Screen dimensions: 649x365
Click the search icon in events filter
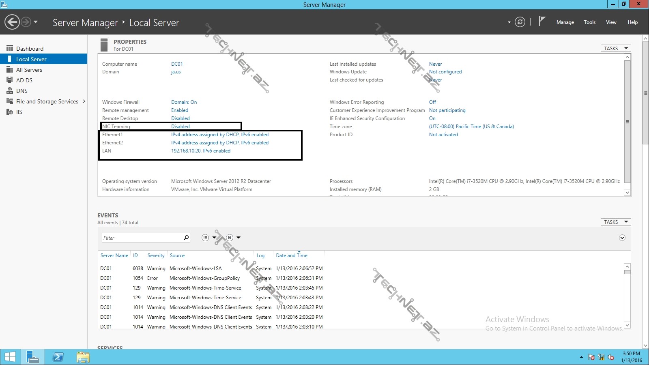186,238
